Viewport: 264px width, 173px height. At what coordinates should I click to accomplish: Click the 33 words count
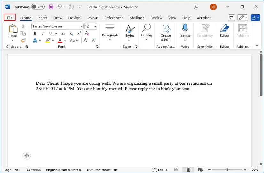click(34, 170)
